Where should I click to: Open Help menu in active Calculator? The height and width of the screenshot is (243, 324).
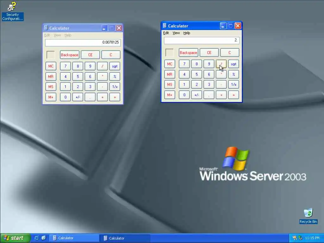pyautogui.click(x=187, y=33)
